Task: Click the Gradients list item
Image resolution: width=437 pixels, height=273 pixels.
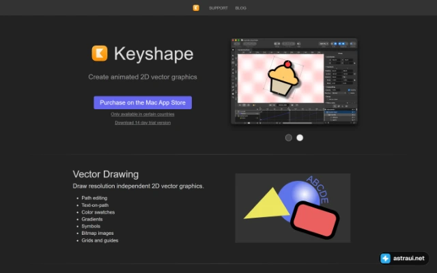Action: click(x=92, y=219)
